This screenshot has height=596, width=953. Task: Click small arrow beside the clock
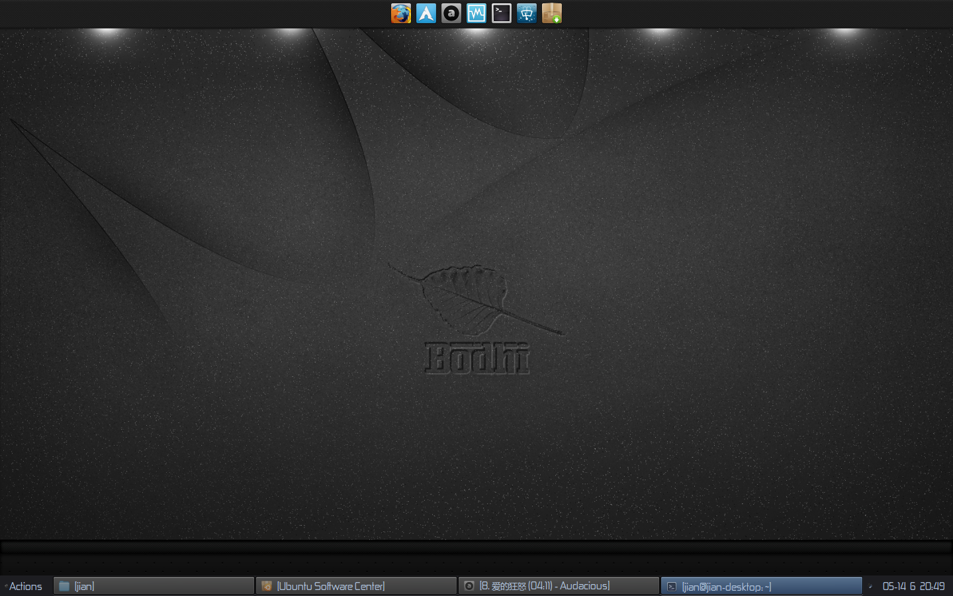[x=870, y=586]
